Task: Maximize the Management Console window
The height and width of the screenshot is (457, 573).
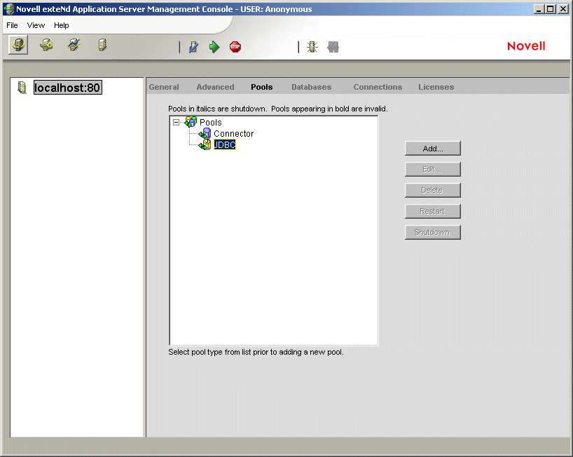Action: [550, 9]
